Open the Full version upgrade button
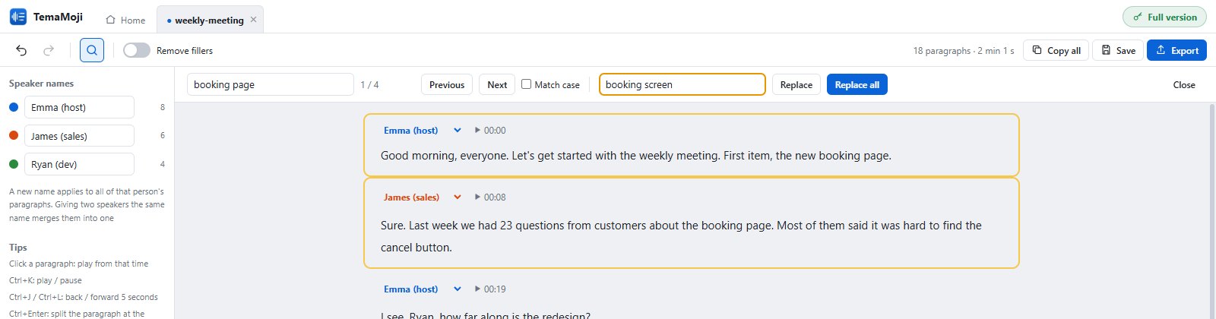 click(x=1164, y=17)
